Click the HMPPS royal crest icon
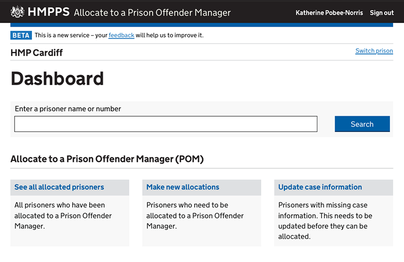Image resolution: width=404 pixels, height=262 pixels. pos(17,12)
